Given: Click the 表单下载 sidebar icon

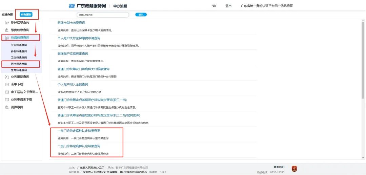Looking at the screenshot, I should (x=7, y=84).
